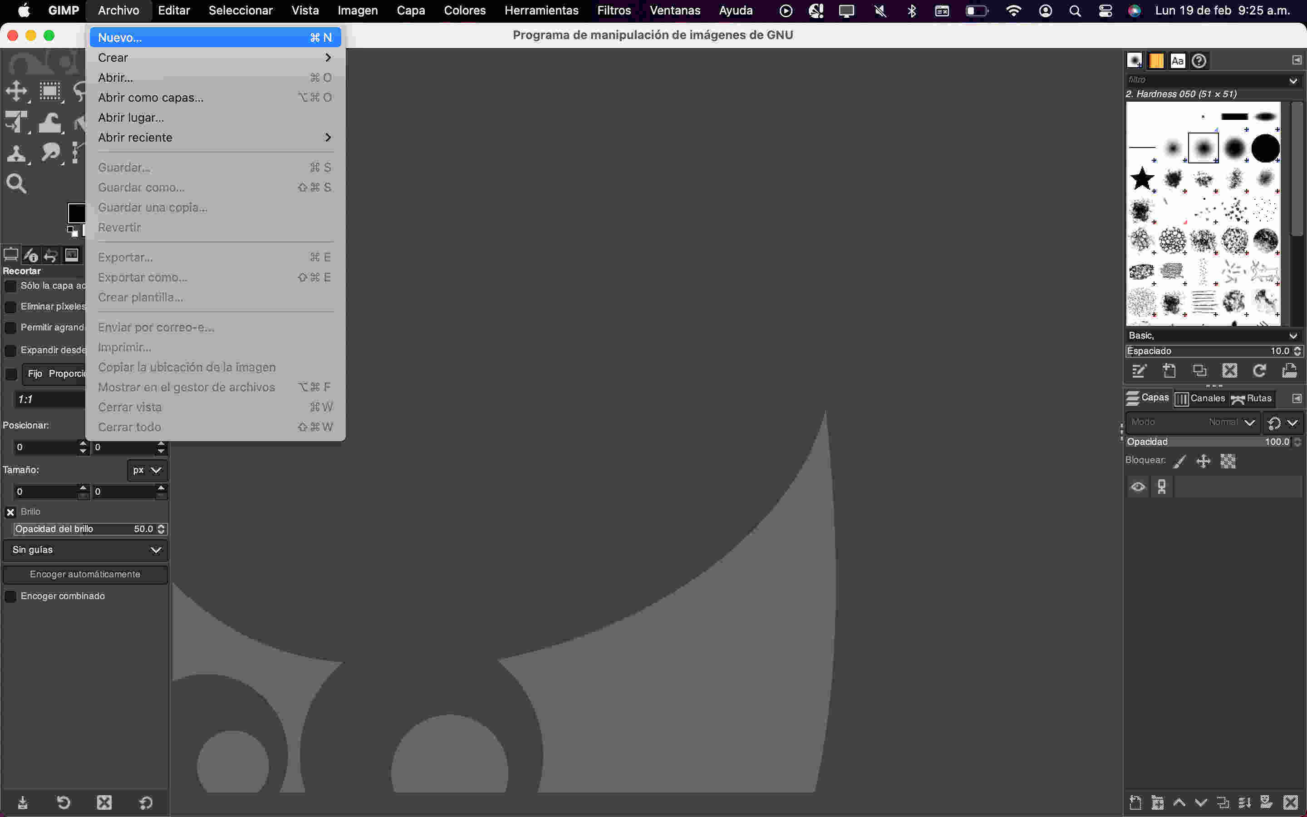
Task: Open the Undo history tab icon
Action: pos(51,255)
